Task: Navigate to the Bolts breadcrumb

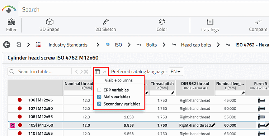Action: (151, 45)
